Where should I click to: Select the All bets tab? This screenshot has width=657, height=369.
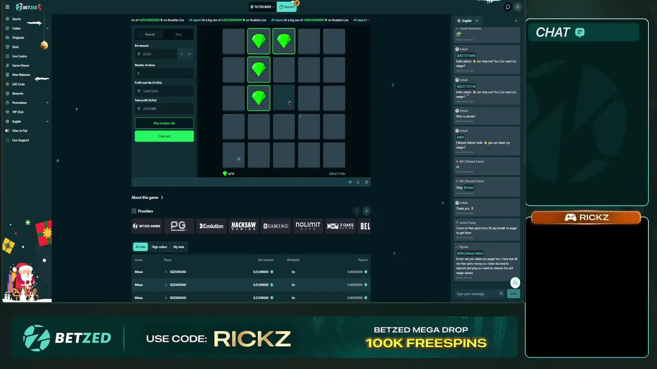coord(140,247)
